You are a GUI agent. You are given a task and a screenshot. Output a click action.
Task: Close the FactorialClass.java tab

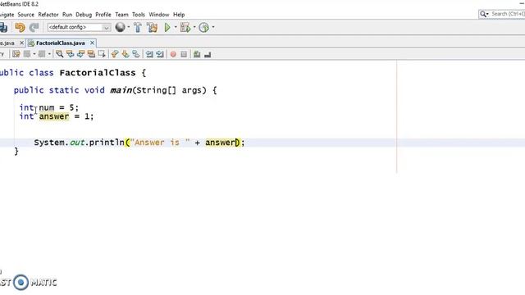(x=92, y=43)
